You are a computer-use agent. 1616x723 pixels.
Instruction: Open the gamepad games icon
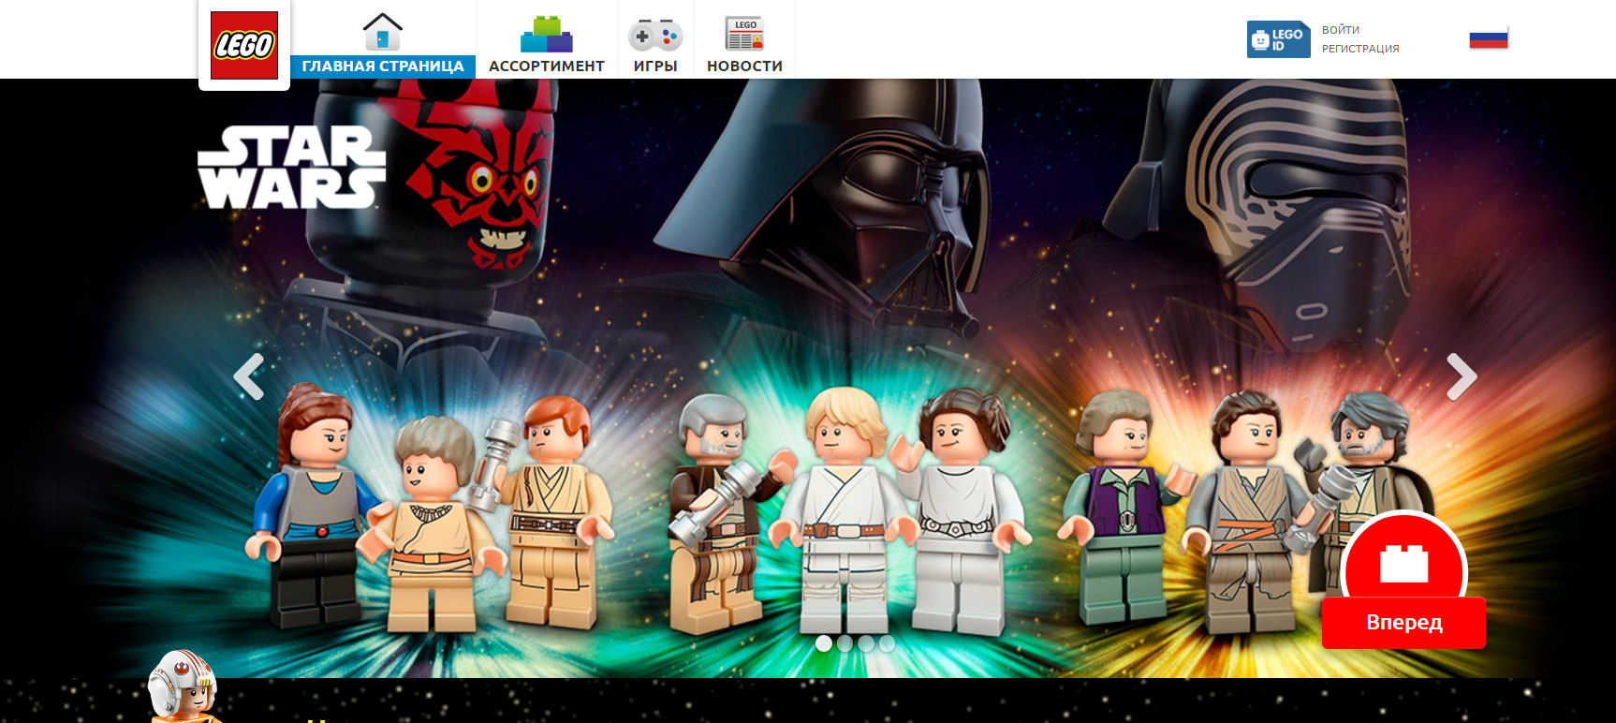coord(655,36)
